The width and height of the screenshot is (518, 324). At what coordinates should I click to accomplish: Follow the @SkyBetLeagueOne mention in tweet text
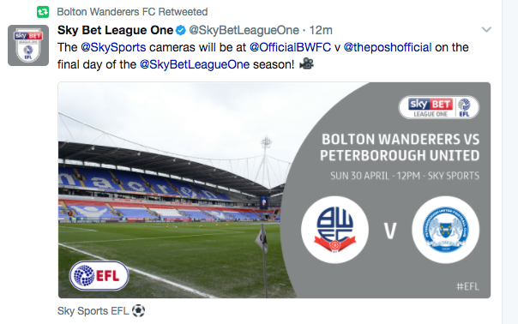point(195,64)
